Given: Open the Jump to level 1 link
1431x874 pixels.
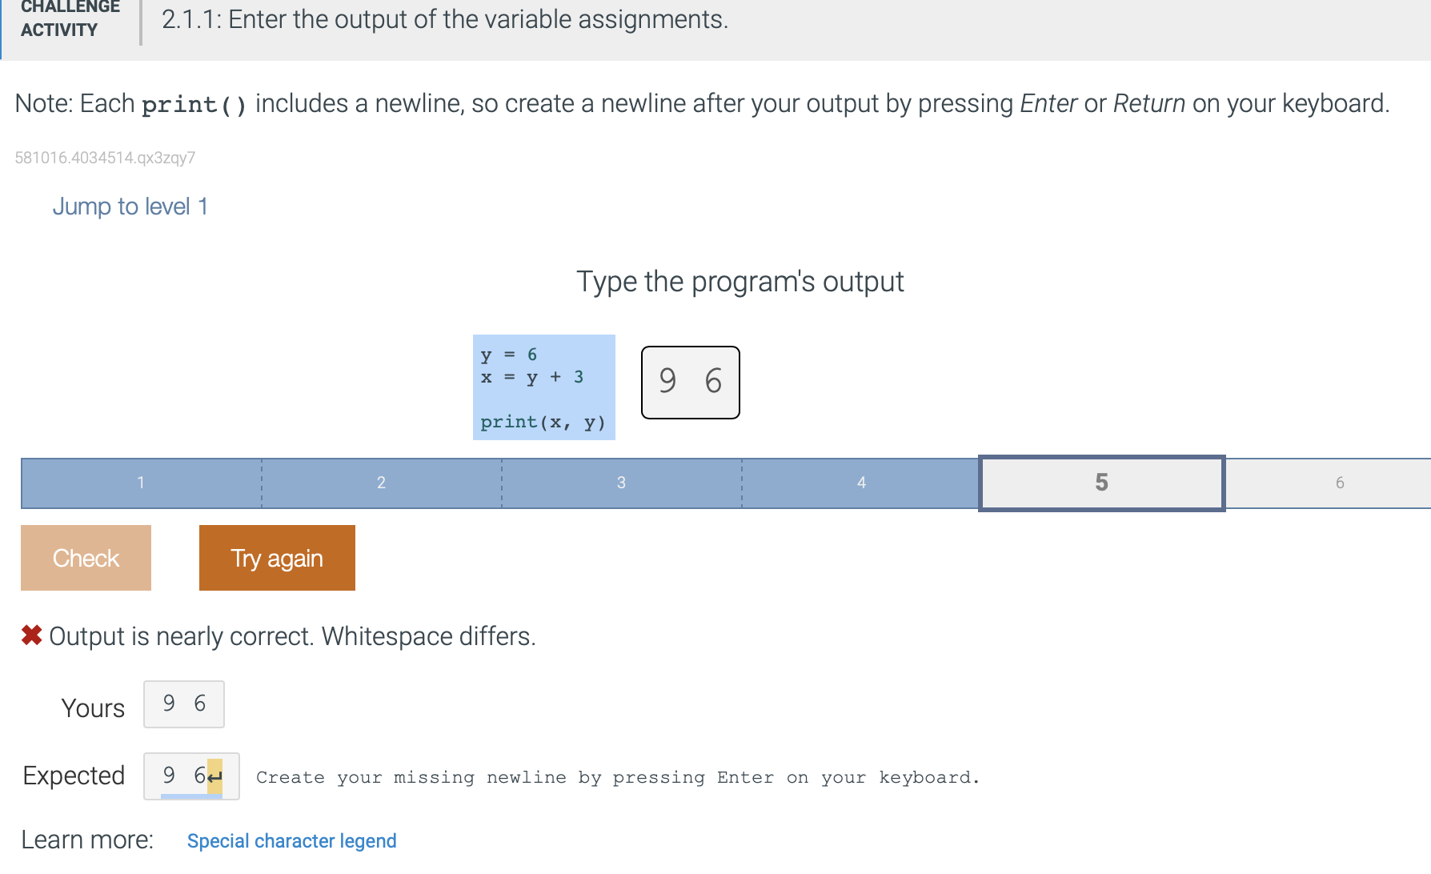Looking at the screenshot, I should (130, 206).
